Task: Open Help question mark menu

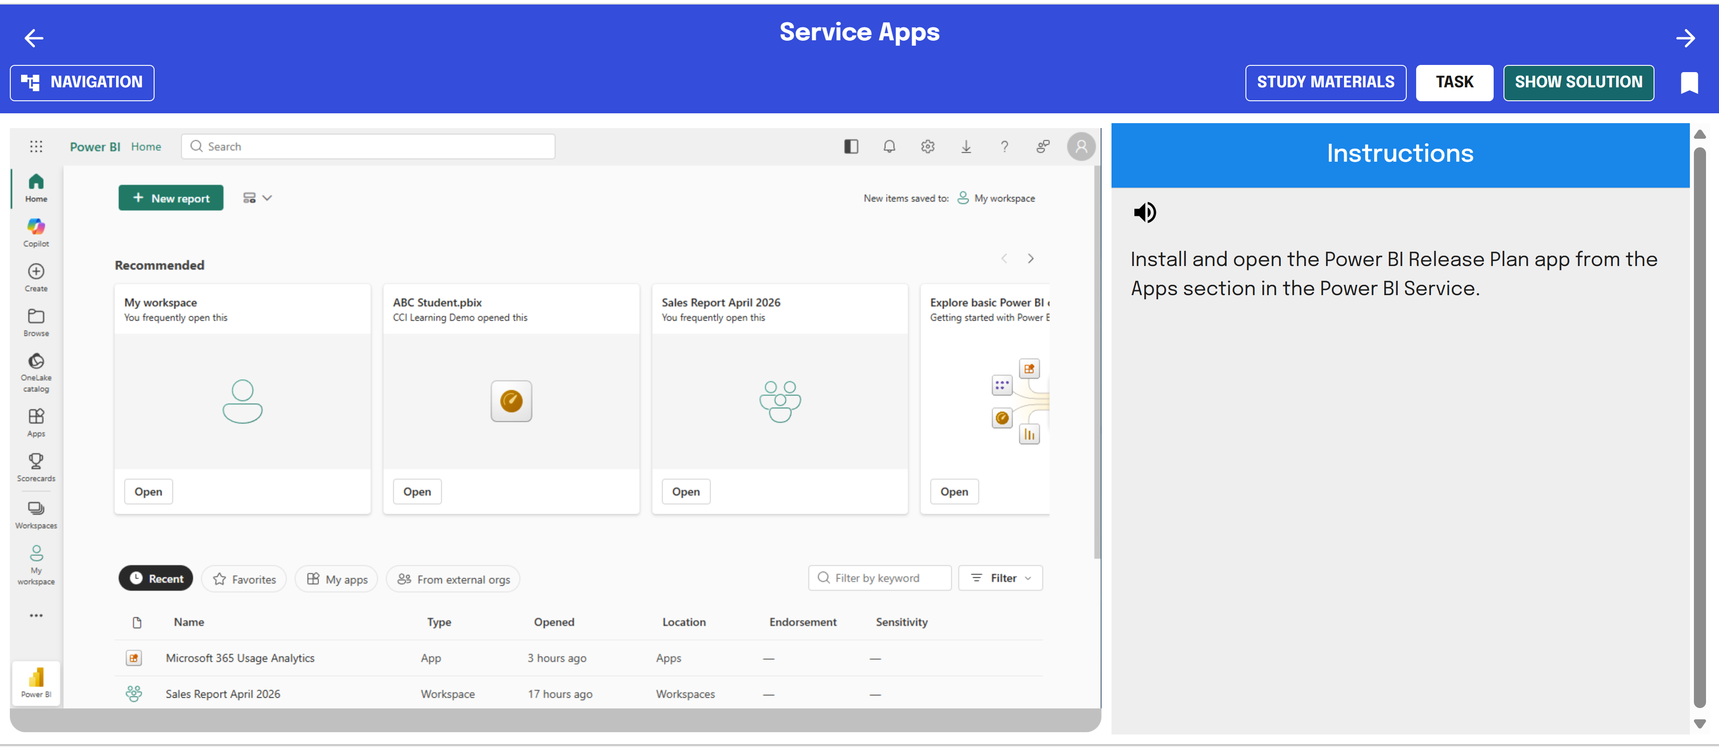Action: pyautogui.click(x=1004, y=146)
